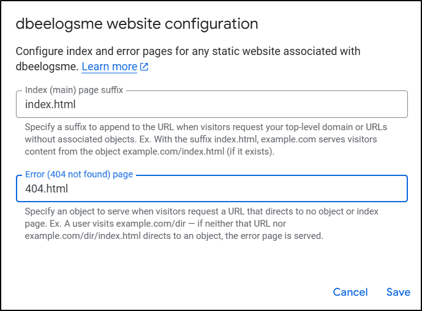The width and height of the screenshot is (422, 311).
Task: Click the 'index.html' value text
Action: click(50, 104)
